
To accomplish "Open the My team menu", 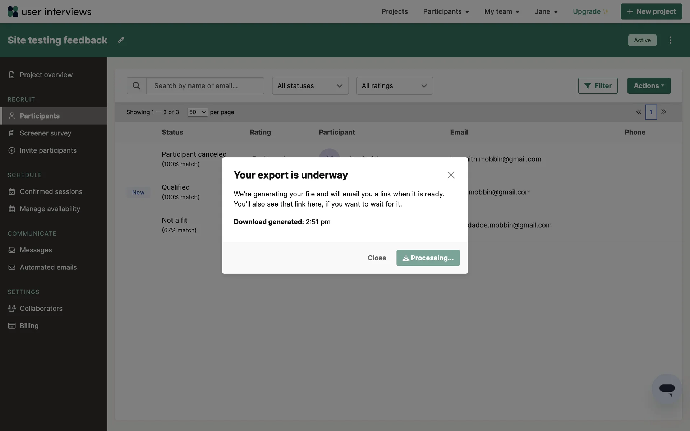I will pos(501,11).
